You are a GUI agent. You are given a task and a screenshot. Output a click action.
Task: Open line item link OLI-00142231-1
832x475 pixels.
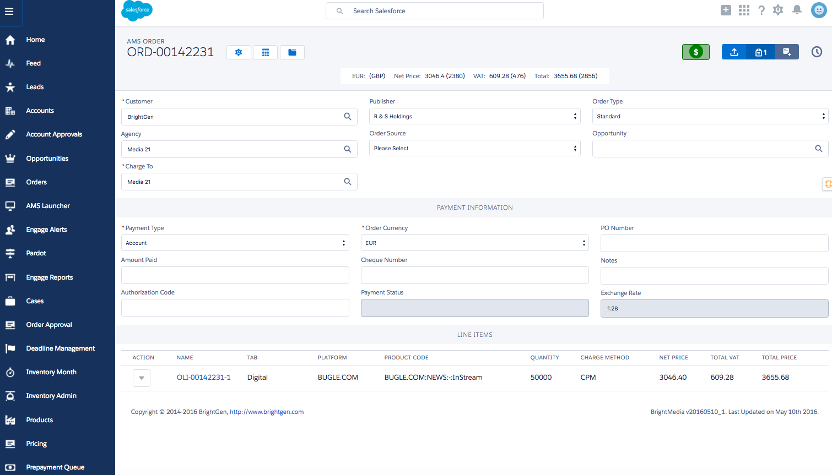click(x=204, y=378)
